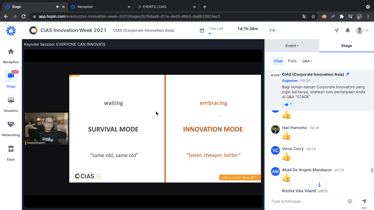Jump to latest chat messages
This screenshot has width=374, height=210.
319,185
